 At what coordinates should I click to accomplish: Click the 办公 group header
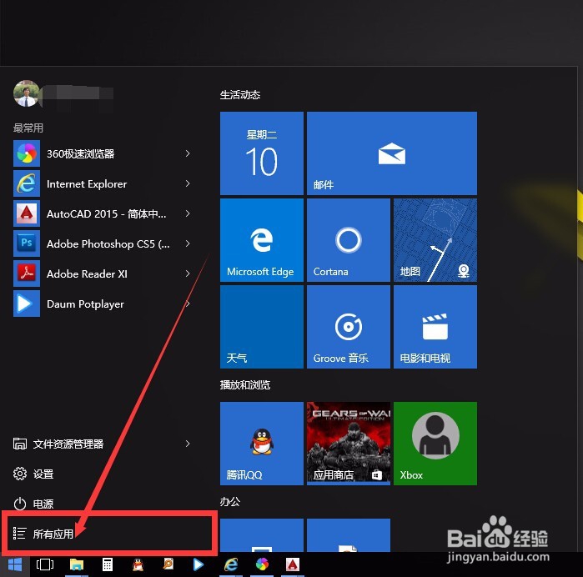point(229,501)
